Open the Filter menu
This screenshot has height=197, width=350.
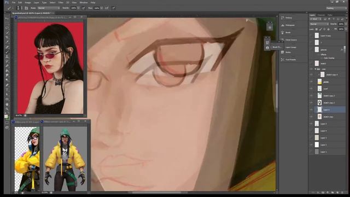[x=61, y=2]
